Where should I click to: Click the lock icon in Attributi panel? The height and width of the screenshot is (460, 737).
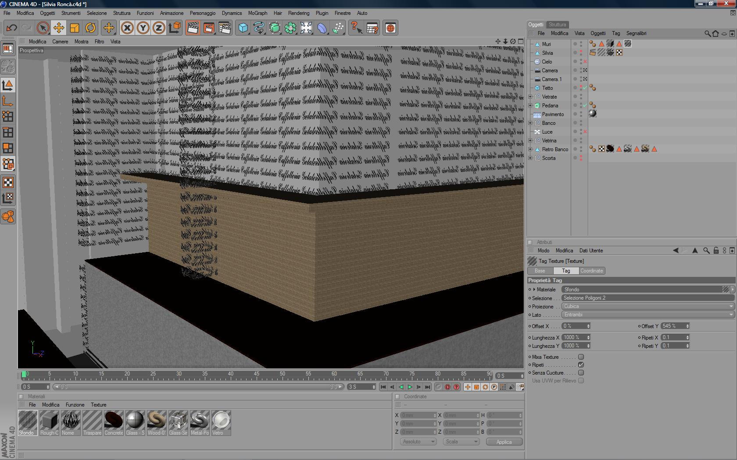point(716,251)
